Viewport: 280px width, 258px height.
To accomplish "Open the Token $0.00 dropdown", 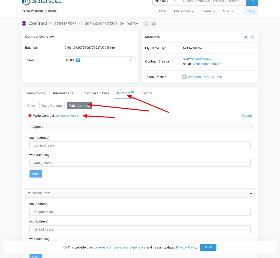I will (x=98, y=60).
